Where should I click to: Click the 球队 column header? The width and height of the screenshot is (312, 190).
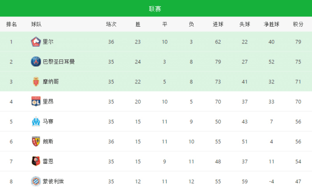pyautogui.click(x=37, y=24)
